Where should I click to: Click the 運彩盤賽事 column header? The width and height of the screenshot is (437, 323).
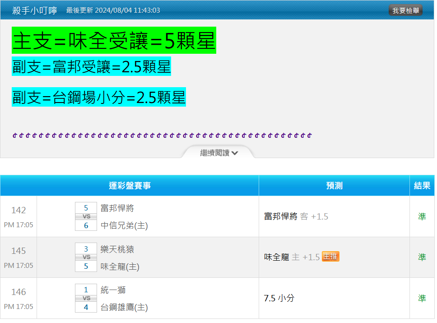(130, 186)
